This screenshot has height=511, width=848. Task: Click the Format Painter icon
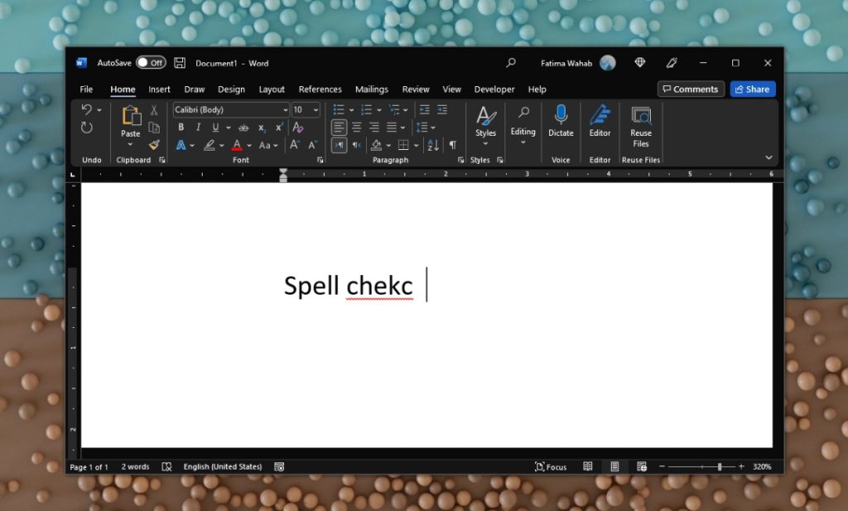click(155, 144)
